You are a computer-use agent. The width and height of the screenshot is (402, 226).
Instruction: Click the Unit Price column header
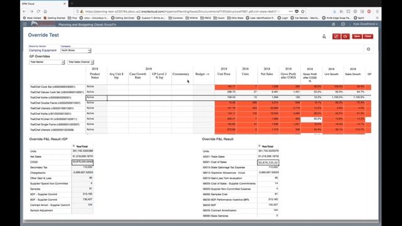pos(224,74)
